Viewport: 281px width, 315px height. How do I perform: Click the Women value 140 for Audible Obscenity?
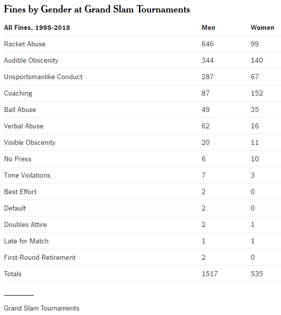pyautogui.click(x=257, y=61)
